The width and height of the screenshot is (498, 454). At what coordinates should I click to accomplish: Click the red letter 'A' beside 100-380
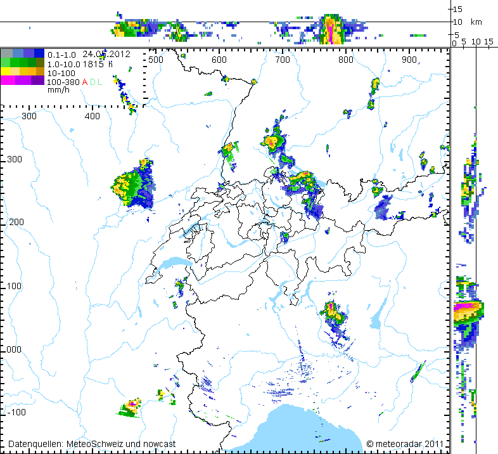[84, 82]
